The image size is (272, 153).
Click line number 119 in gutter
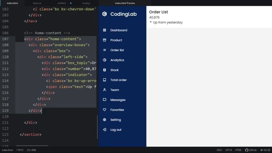click(5, 110)
